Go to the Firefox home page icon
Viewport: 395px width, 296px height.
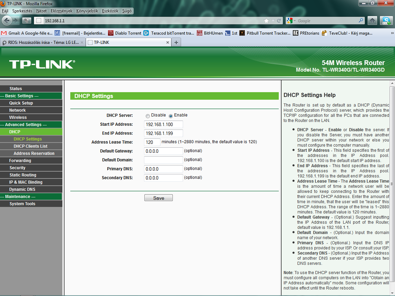(x=372, y=21)
